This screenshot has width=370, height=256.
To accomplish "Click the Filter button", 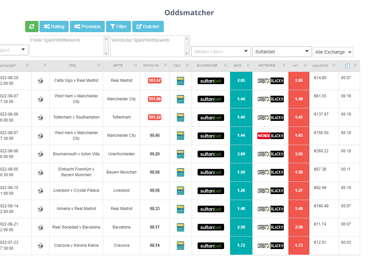I will (118, 26).
